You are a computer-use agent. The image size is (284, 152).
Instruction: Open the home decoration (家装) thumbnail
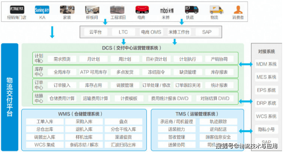tap(67, 10)
